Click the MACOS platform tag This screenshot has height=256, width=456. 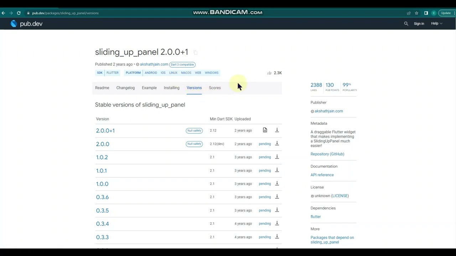click(x=186, y=73)
